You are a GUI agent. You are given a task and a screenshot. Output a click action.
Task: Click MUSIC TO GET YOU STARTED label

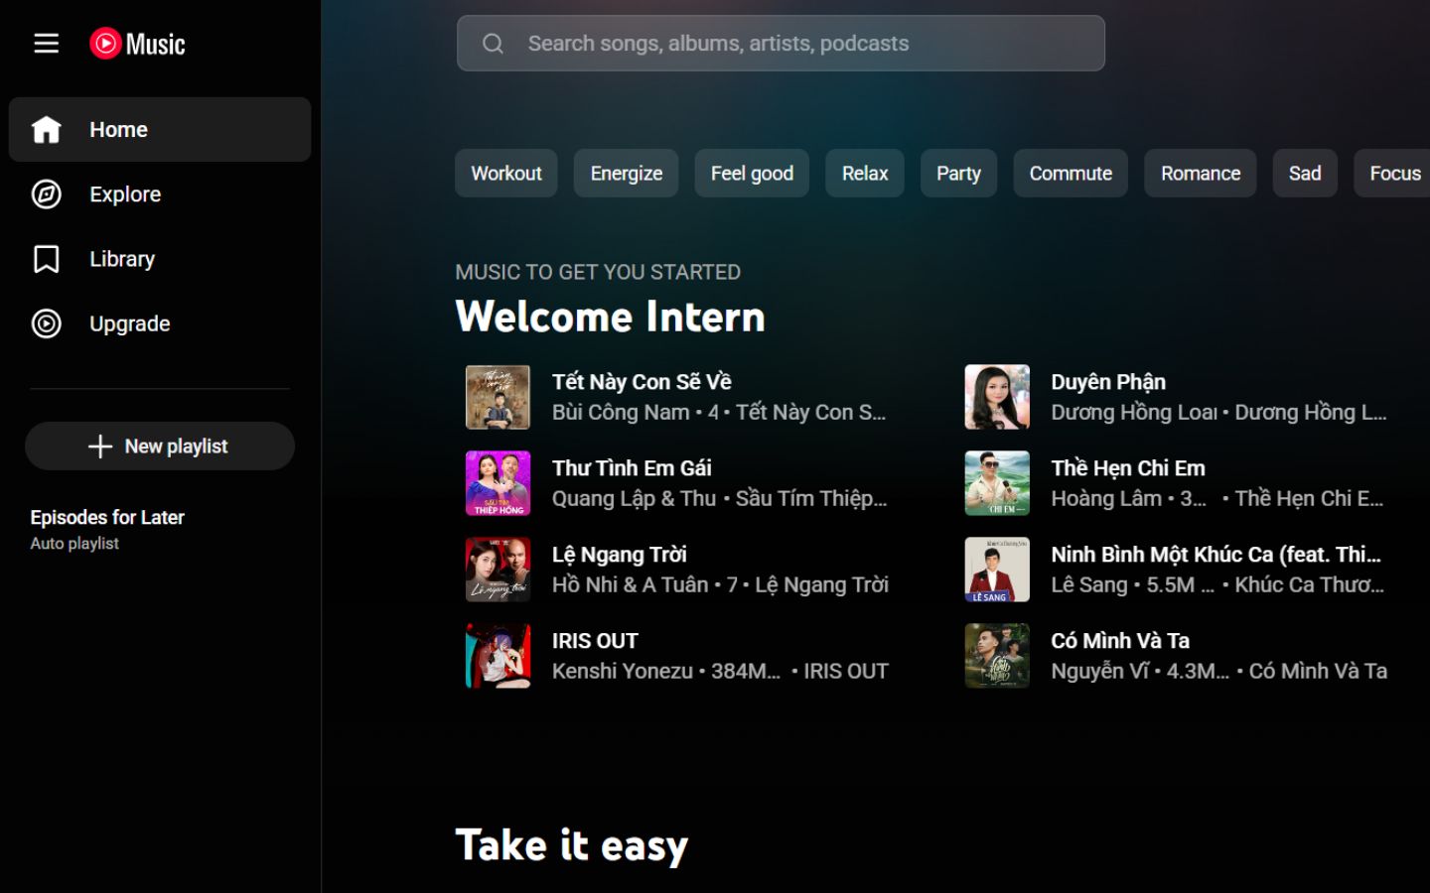(598, 272)
